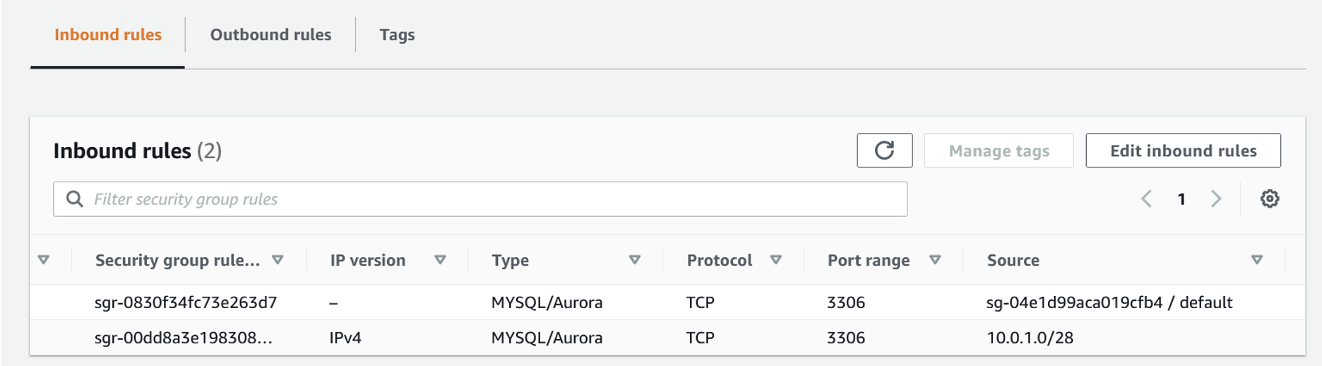Click the Manage tags button

pyautogui.click(x=999, y=150)
